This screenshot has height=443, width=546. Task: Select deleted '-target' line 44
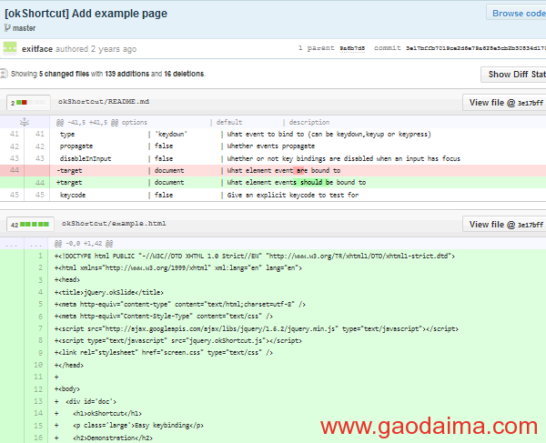pos(273,170)
